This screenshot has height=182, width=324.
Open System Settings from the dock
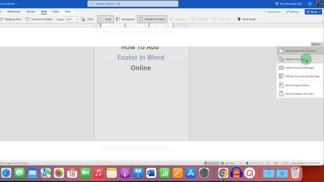[204, 173]
